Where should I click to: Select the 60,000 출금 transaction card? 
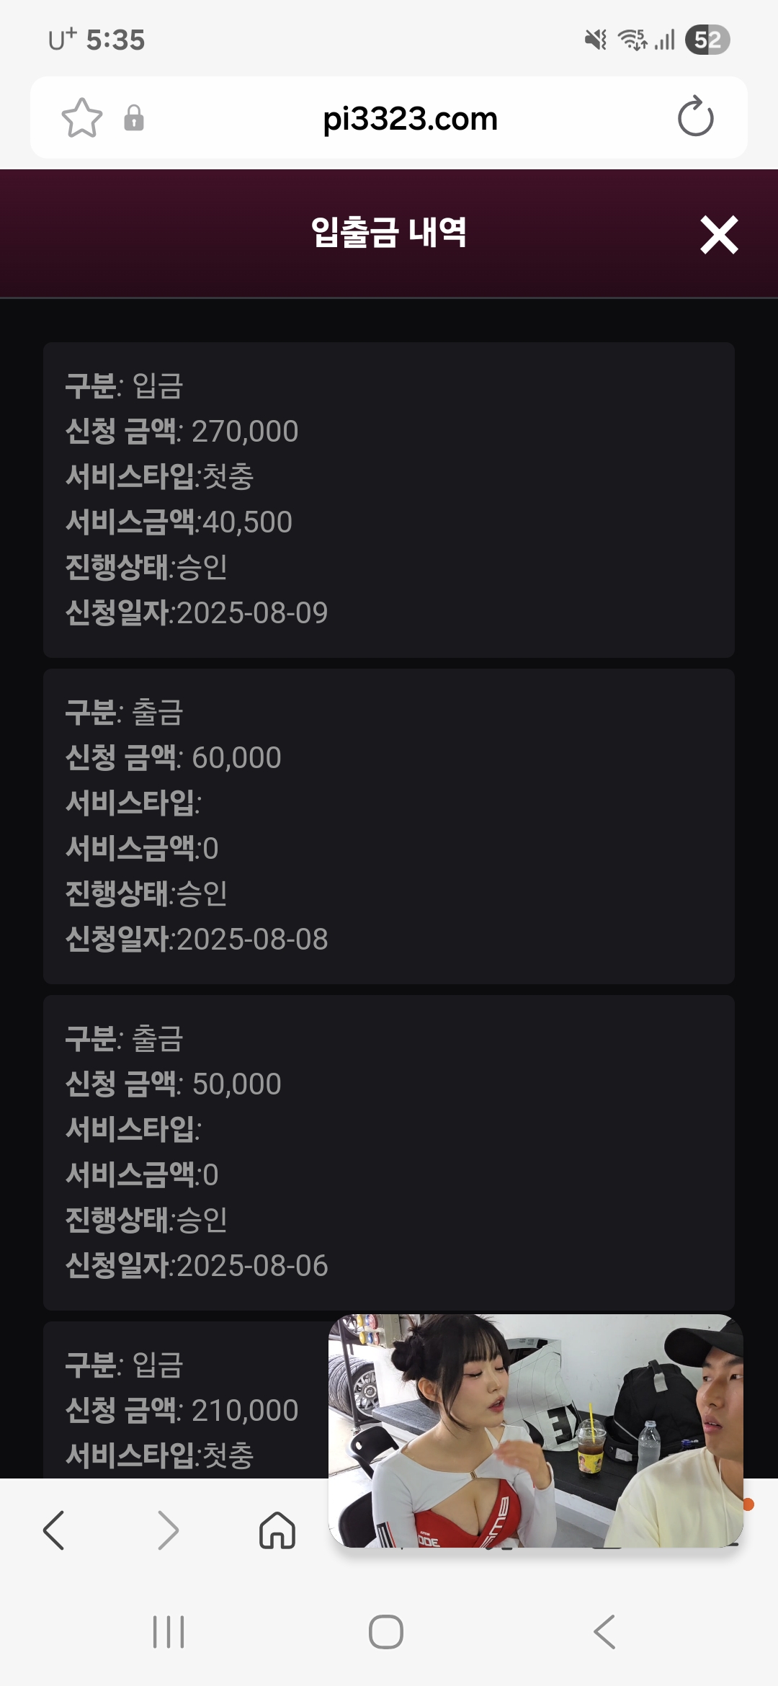click(389, 826)
